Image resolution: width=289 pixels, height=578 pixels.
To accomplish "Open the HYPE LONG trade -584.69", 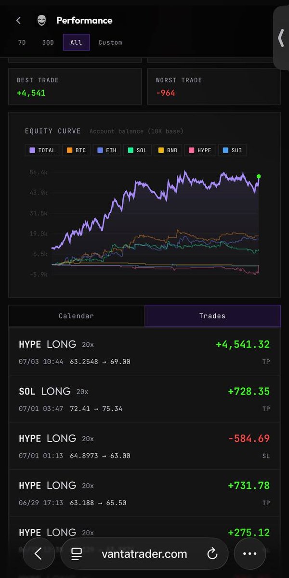I will pyautogui.click(x=144, y=446).
